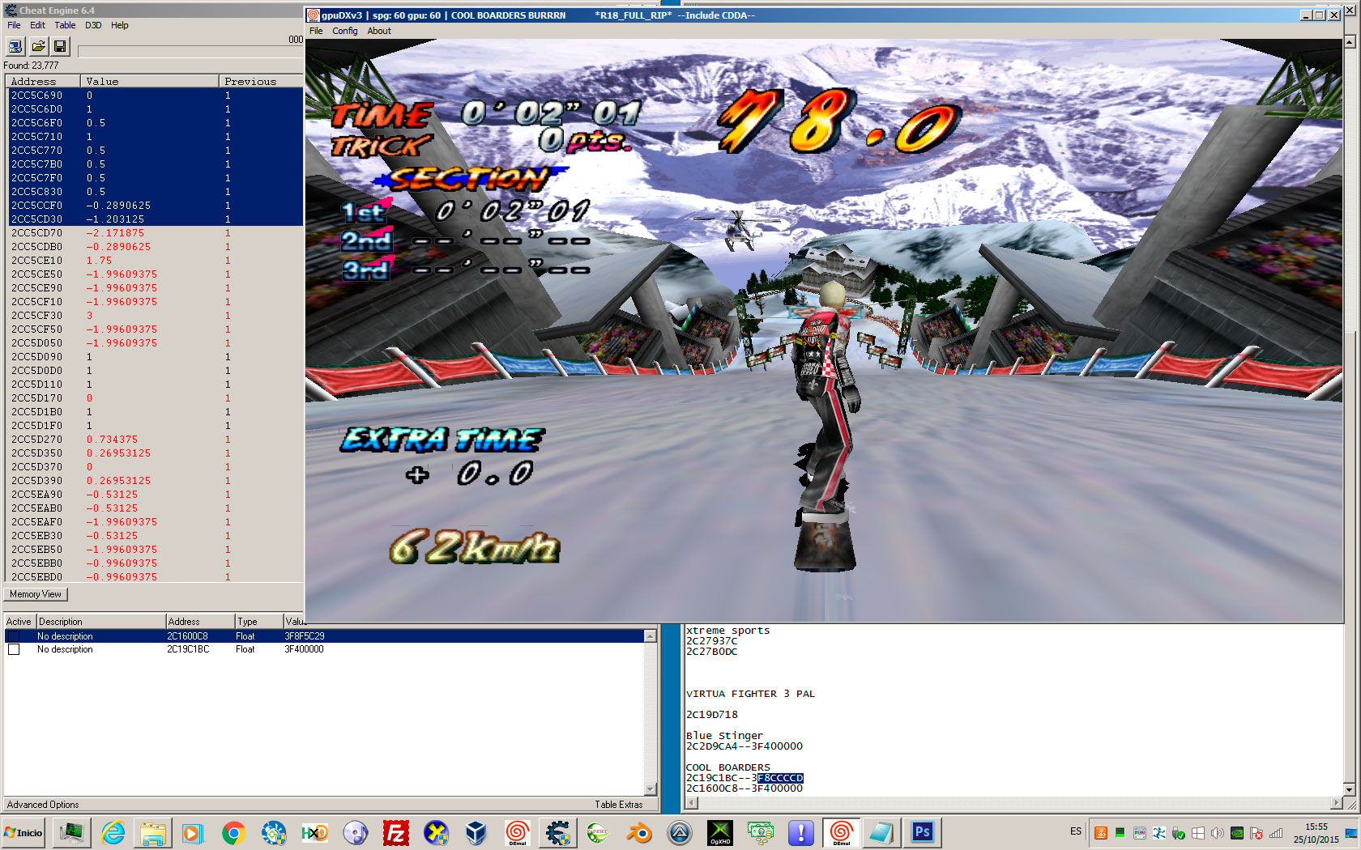Open money cash icon in taskbar
The height and width of the screenshot is (850, 1361).
760,832
